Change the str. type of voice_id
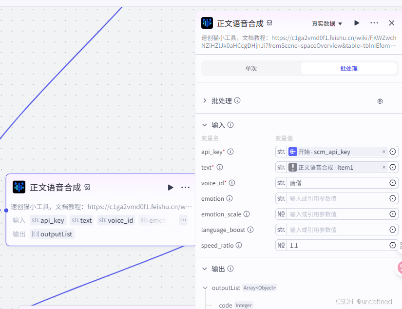Viewport: 402px width, 309px height. [281, 183]
